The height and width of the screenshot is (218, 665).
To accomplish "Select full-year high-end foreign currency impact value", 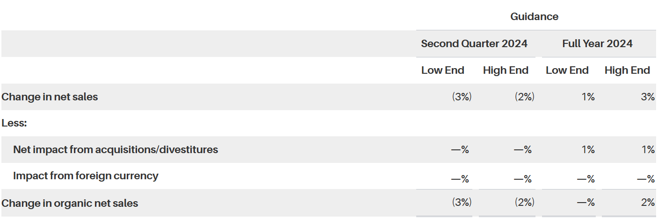I will click(645, 179).
